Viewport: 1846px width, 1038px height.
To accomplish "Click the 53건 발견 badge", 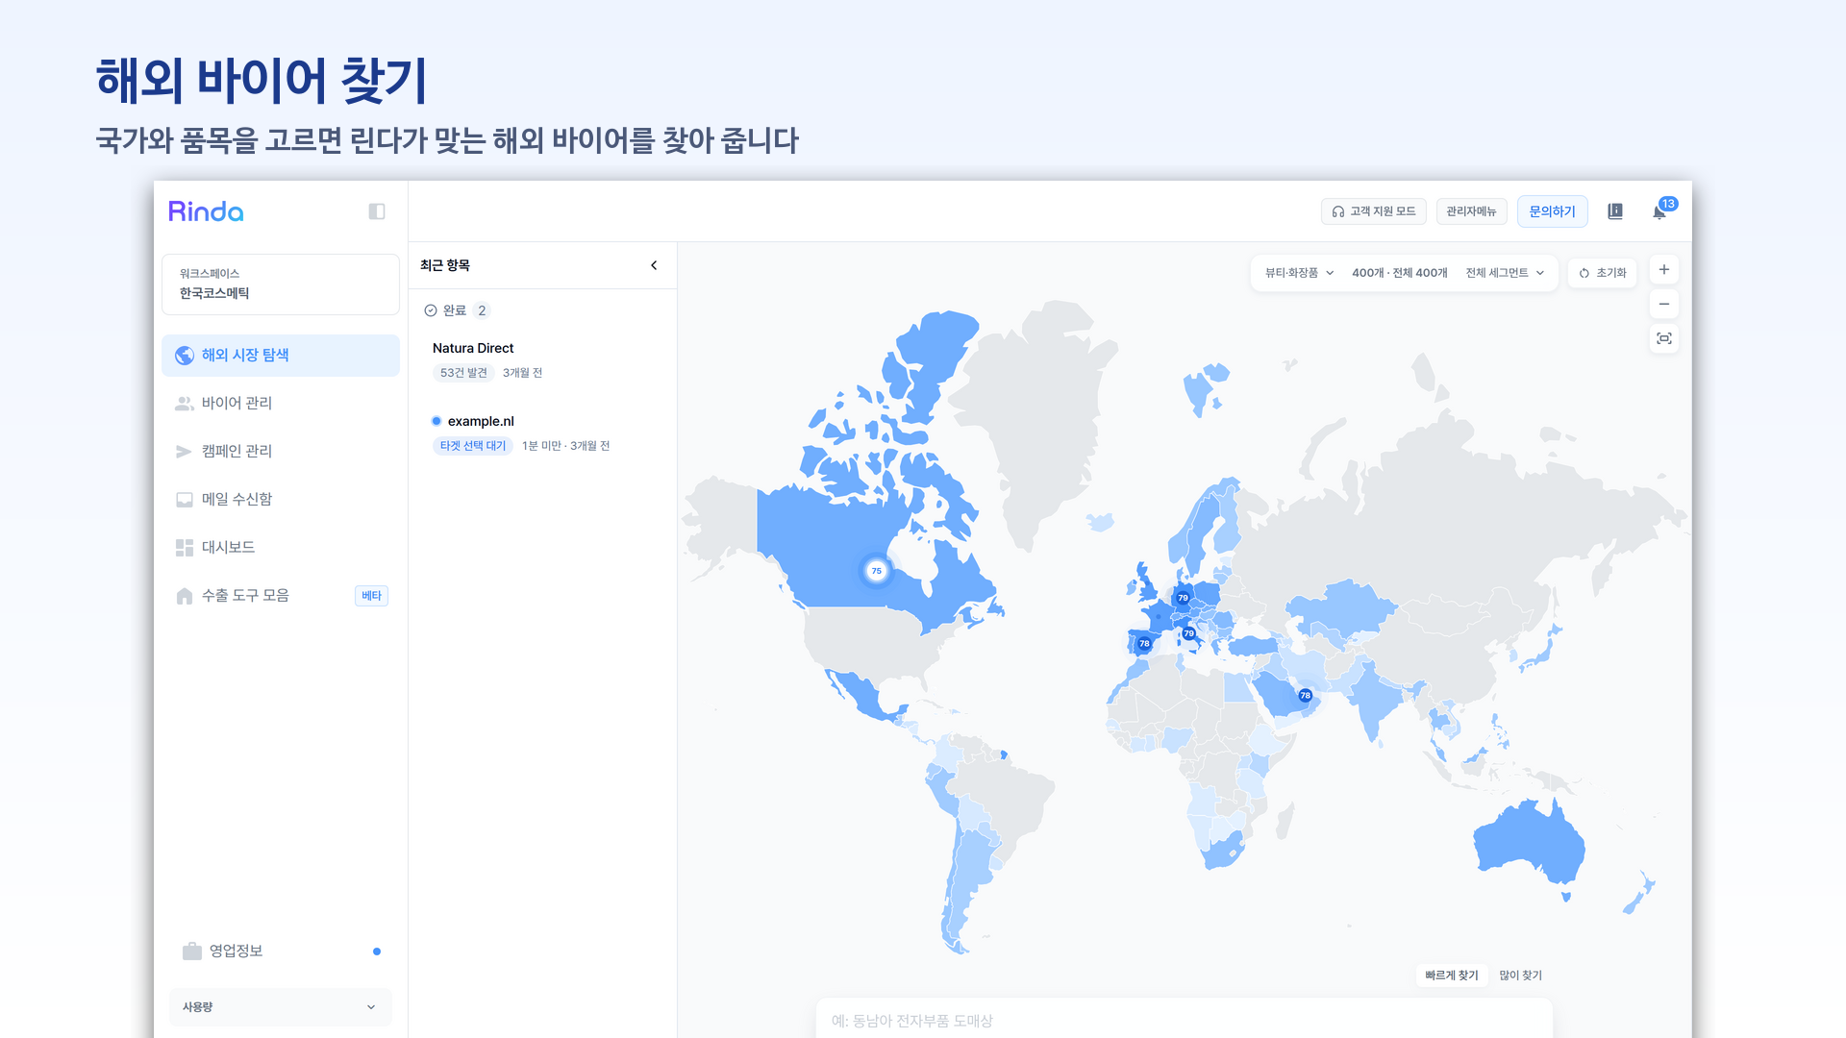I will click(463, 373).
